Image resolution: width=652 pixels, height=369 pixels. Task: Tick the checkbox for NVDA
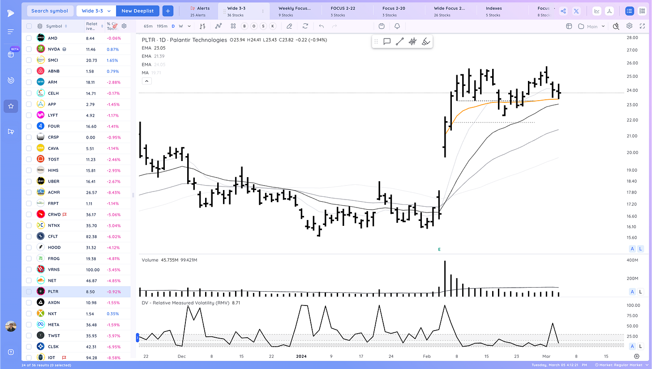[x=29, y=49]
